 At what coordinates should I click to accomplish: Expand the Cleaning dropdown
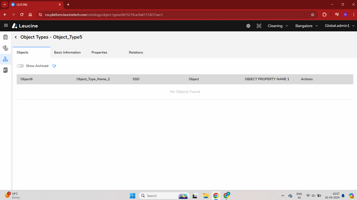point(278,26)
